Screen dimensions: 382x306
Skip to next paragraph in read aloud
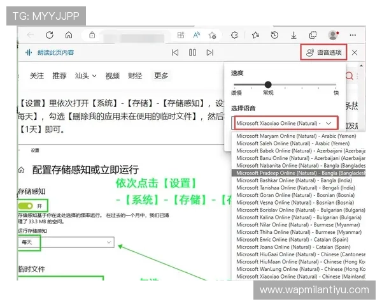click(210, 52)
